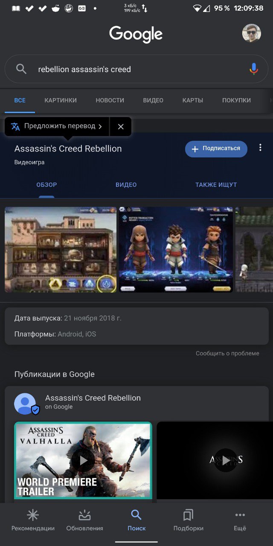Tap the Подписаться button

[216, 149]
